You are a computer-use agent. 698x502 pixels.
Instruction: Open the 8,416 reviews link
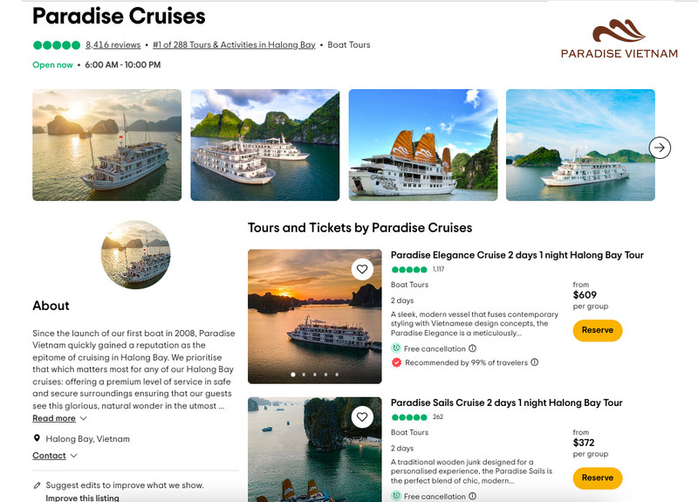pyautogui.click(x=113, y=45)
